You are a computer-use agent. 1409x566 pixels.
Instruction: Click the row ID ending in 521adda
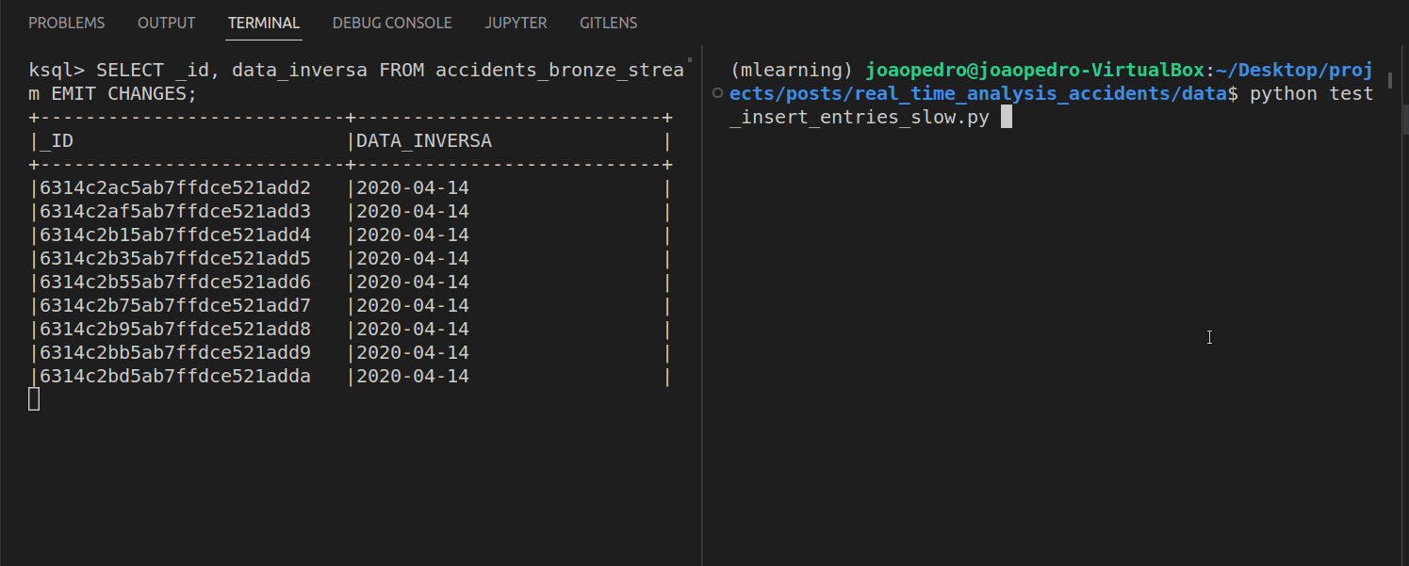(x=175, y=377)
